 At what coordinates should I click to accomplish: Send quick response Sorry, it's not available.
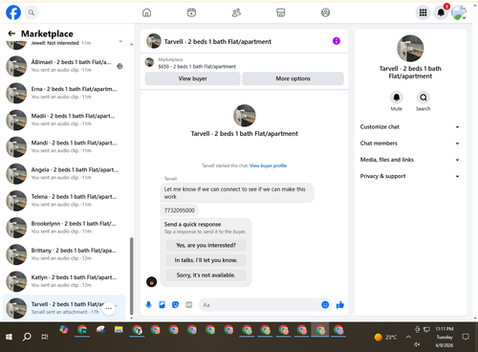pos(206,275)
